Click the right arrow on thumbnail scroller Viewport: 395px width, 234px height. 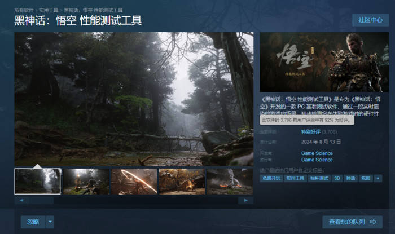[x=245, y=200]
